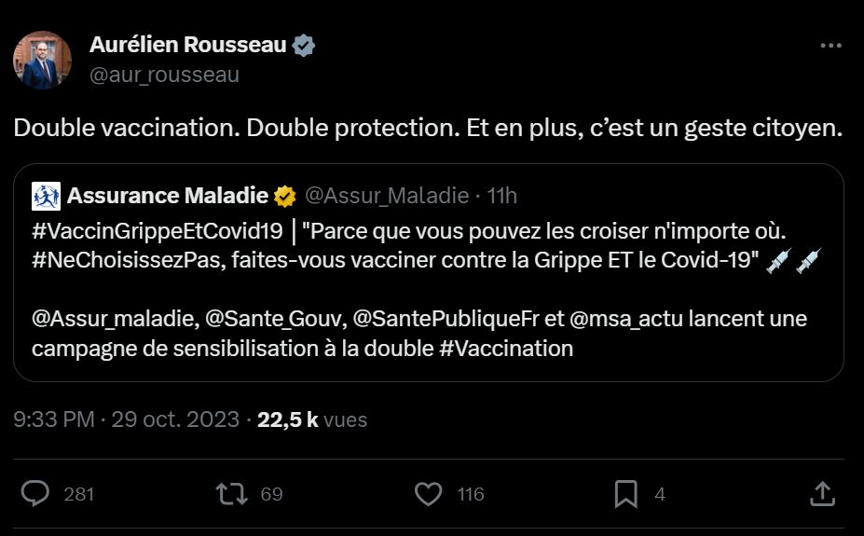Click the gold verified badge of Assurance Maladie
Screen dimensions: 864x536
(x=284, y=196)
